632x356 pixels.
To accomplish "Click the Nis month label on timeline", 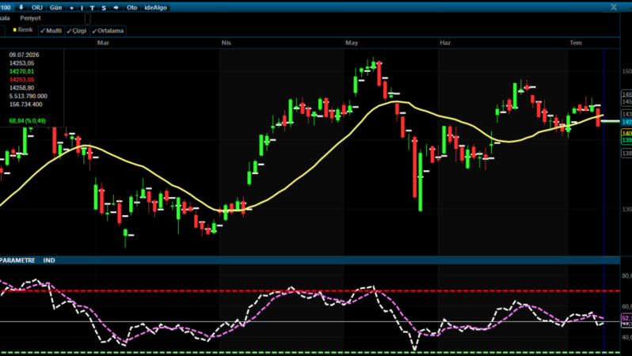I will (227, 43).
